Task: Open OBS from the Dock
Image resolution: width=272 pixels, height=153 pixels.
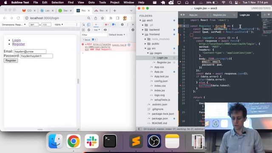Action: click(154, 141)
